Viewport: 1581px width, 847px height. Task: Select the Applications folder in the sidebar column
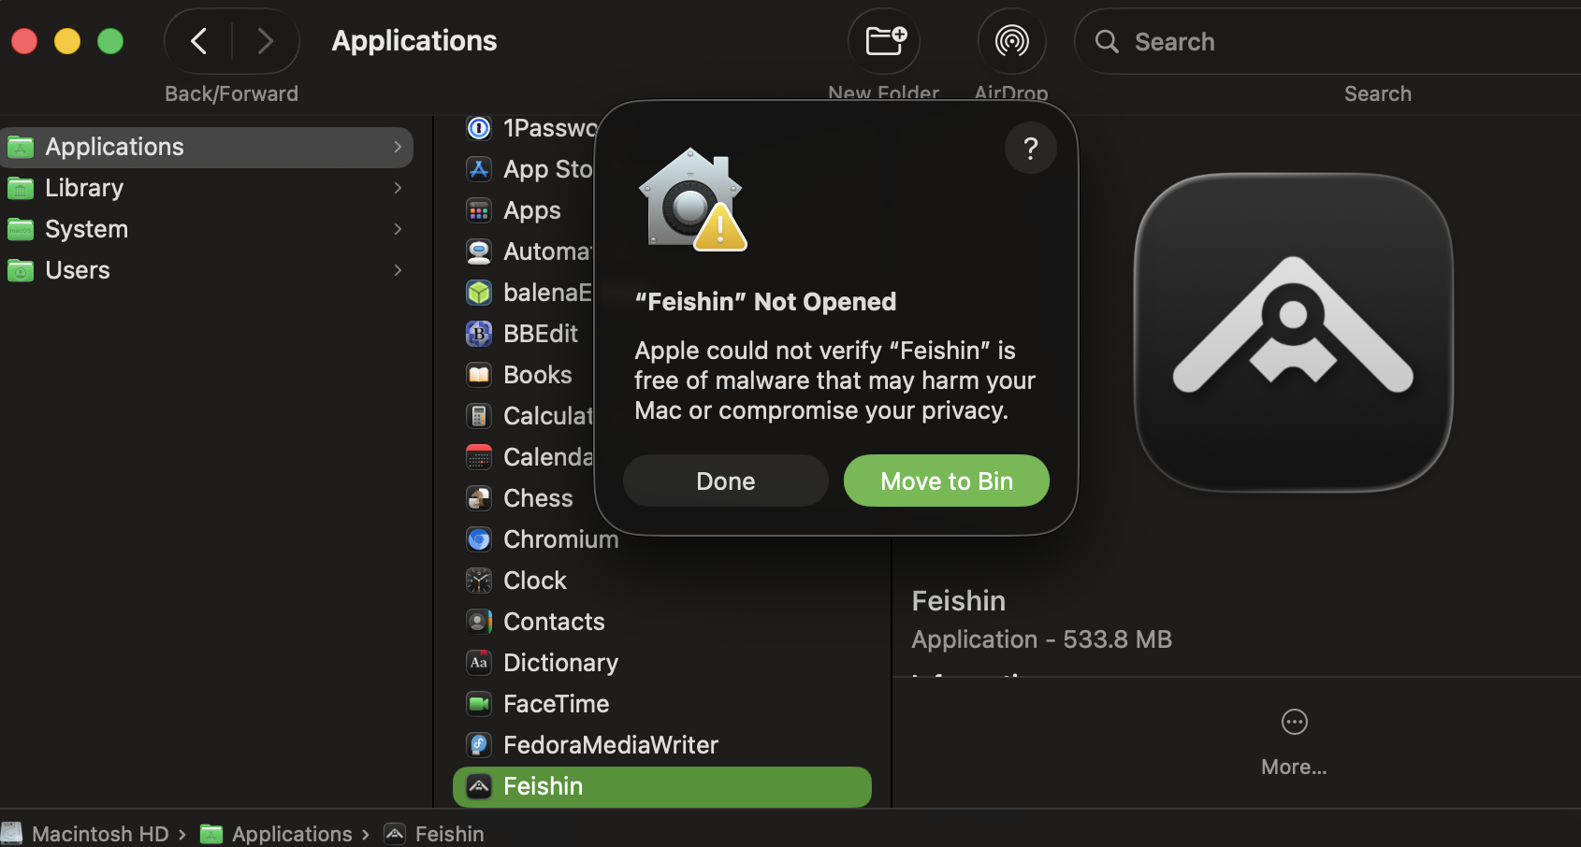207,147
